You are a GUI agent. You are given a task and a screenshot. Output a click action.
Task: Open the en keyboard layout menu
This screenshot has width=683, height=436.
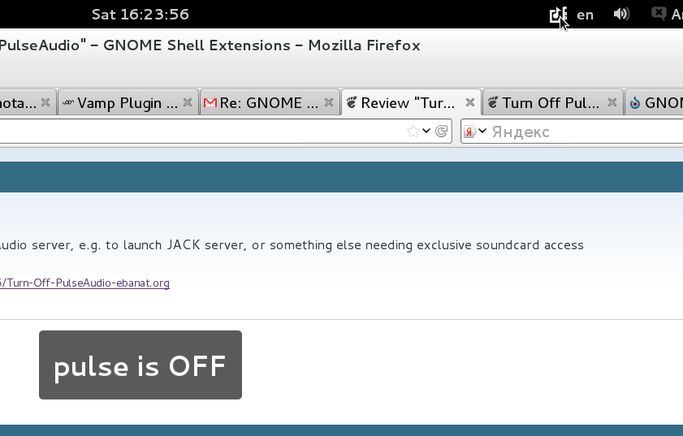tap(585, 15)
